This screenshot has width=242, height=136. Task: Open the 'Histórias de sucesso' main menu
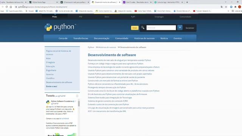[x=144, y=39]
